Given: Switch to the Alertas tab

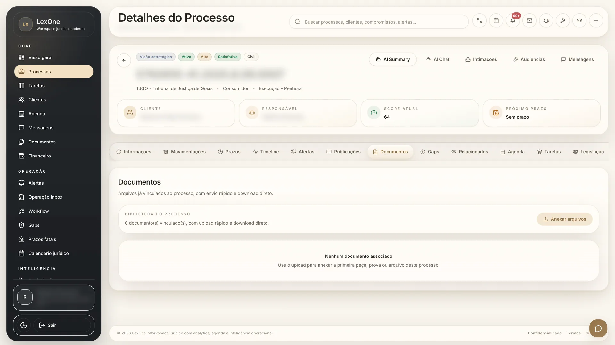Looking at the screenshot, I should (x=303, y=152).
